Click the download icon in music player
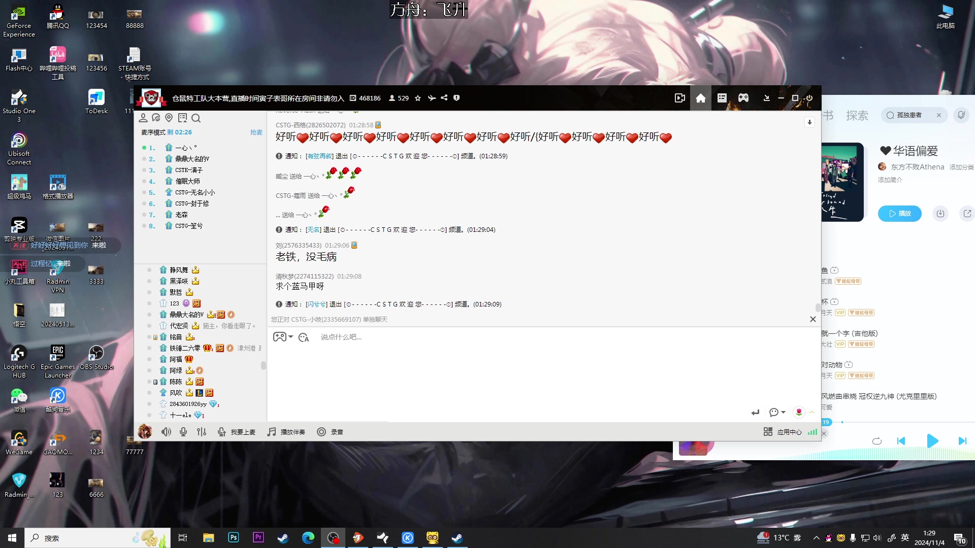The image size is (975, 548). pyautogui.click(x=940, y=214)
